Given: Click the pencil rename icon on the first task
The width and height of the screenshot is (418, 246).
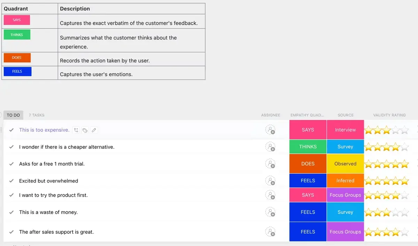Looking at the screenshot, I should 94,130.
